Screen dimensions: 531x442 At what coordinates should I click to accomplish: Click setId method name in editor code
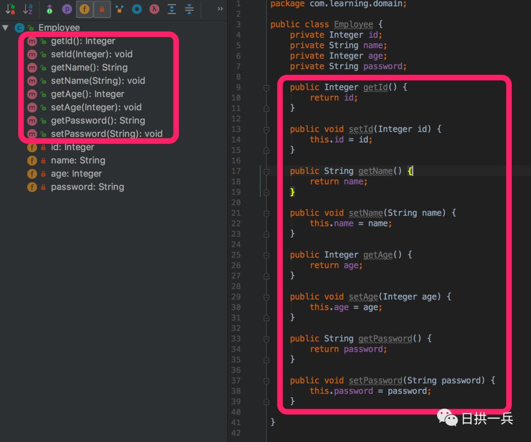tap(361, 129)
